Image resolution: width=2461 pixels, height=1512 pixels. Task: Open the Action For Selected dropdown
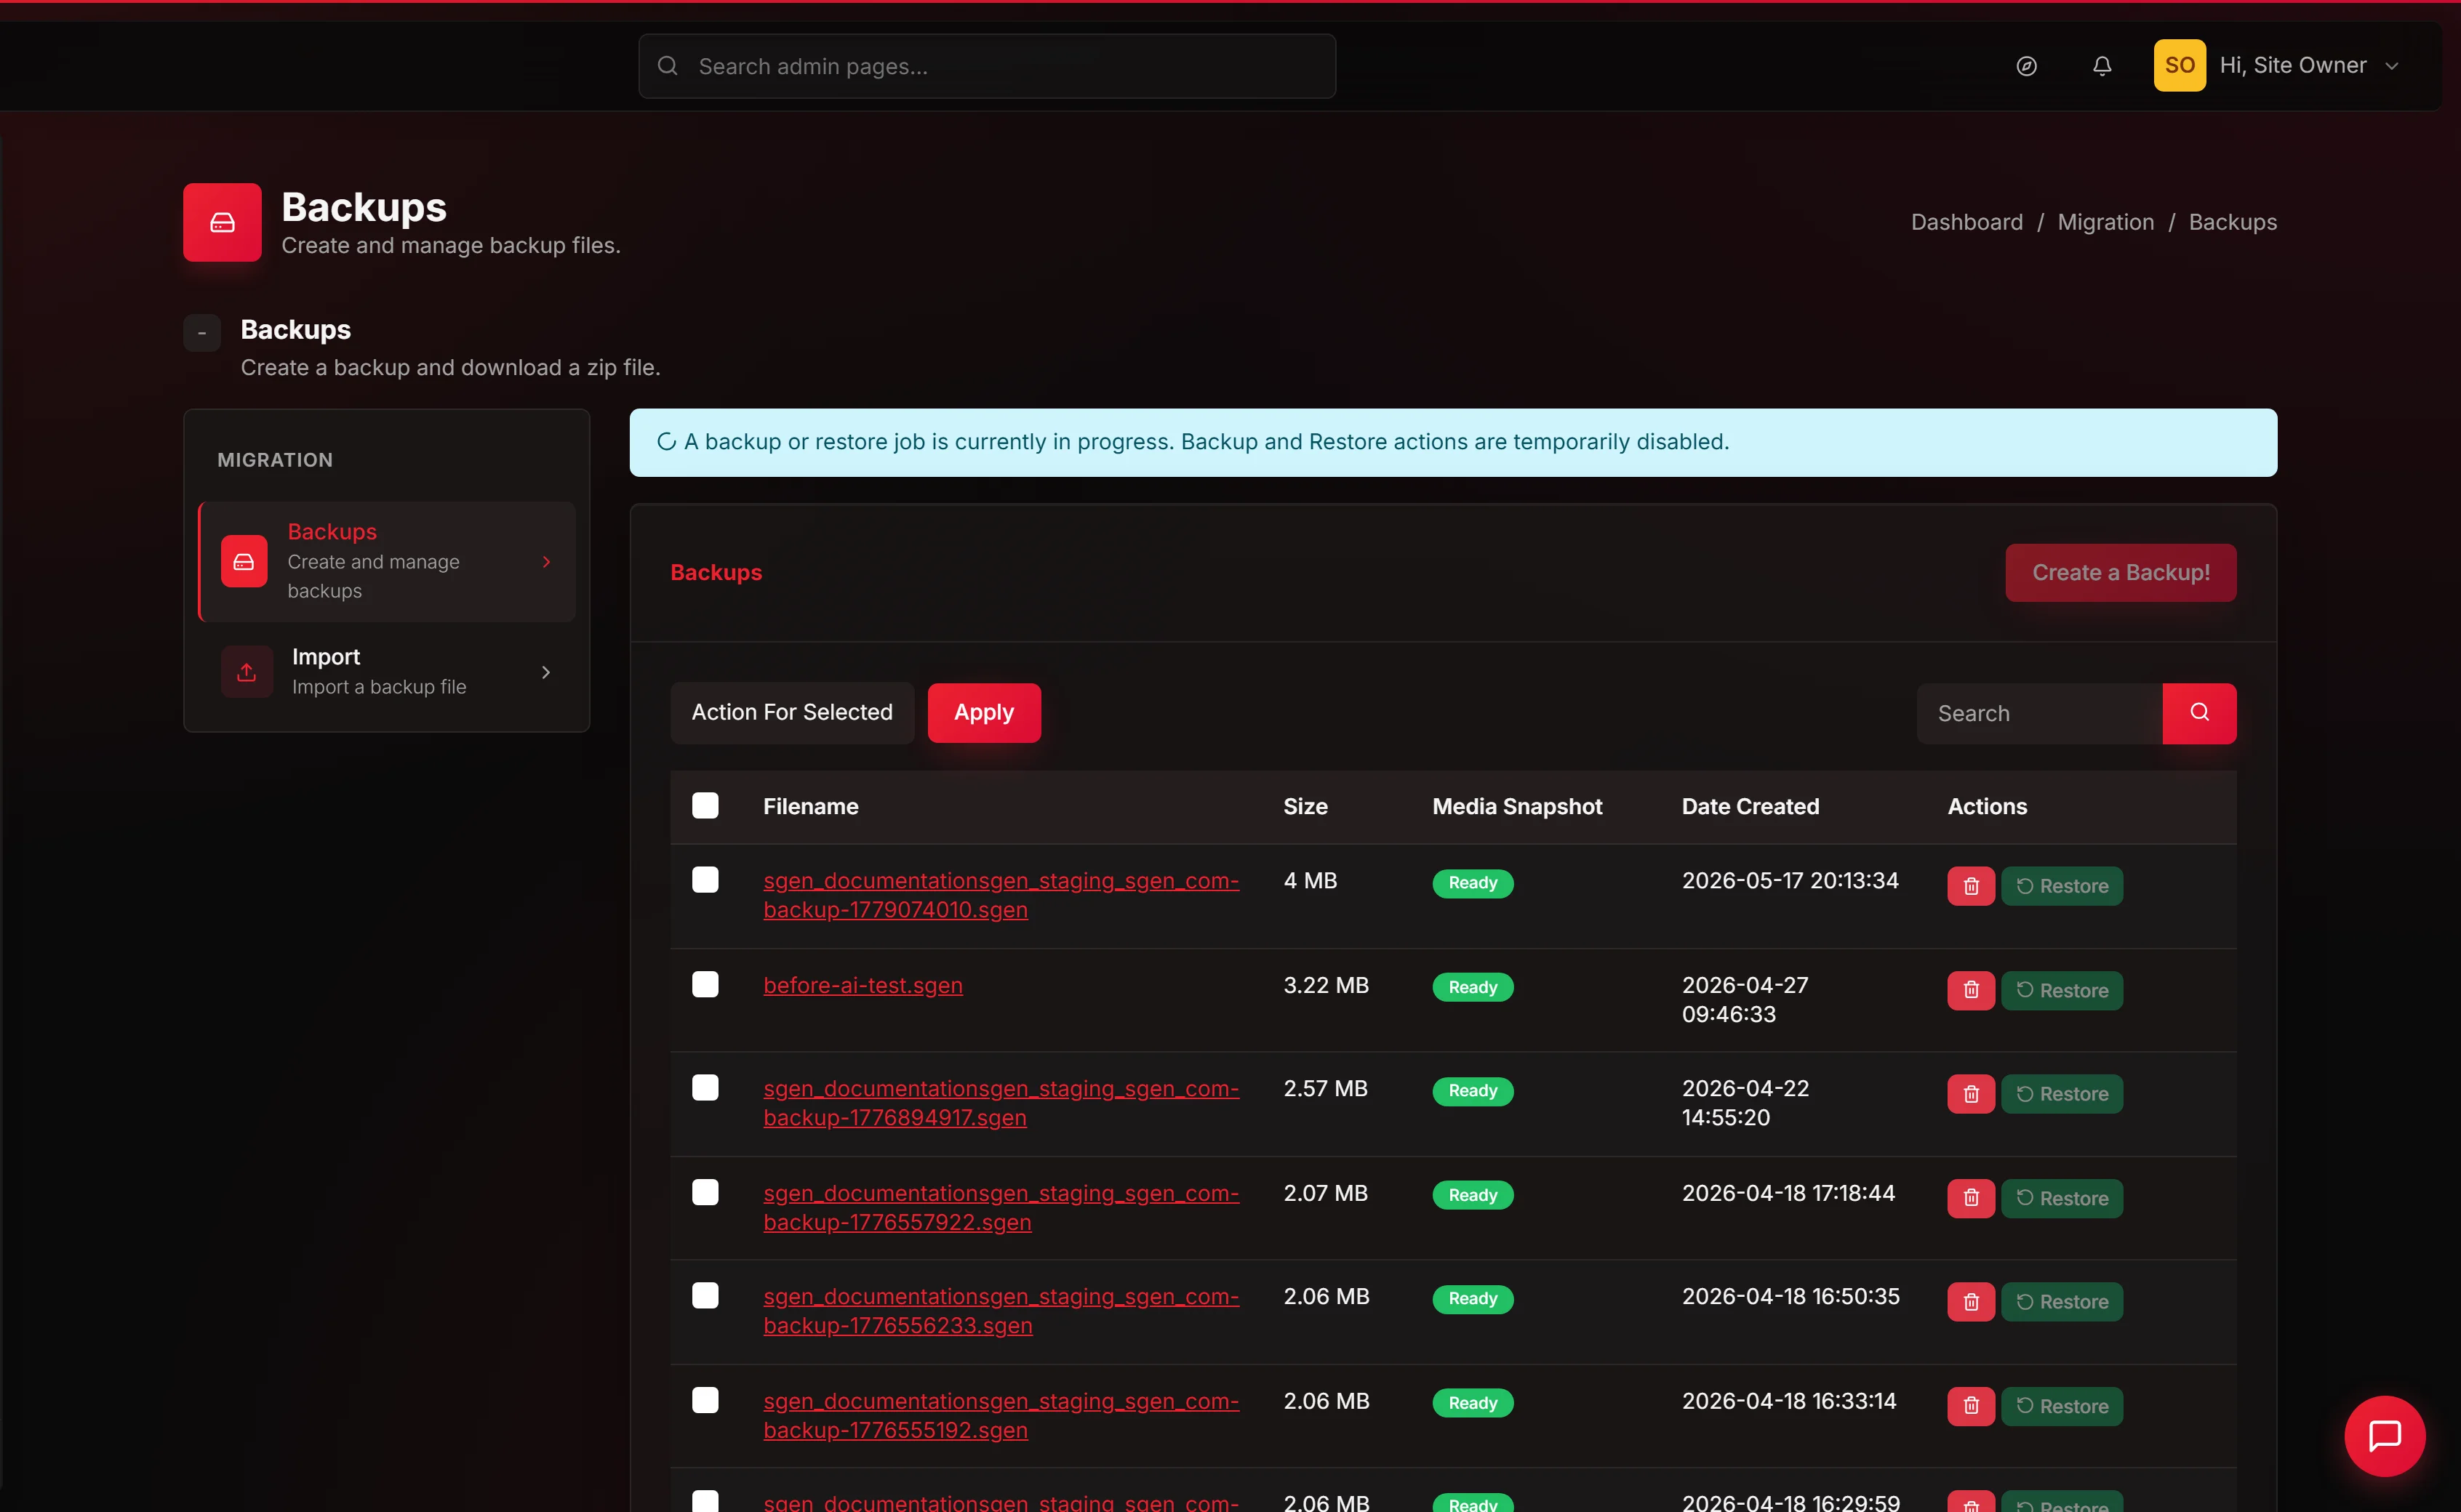coord(792,713)
